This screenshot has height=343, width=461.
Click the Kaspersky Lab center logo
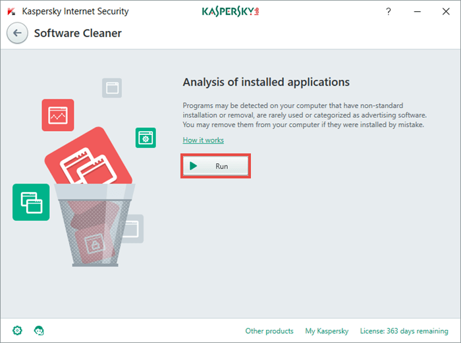230,11
